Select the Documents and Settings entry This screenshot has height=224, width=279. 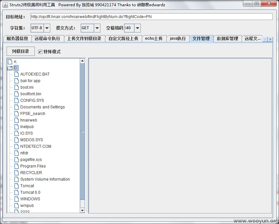[x=43, y=107]
